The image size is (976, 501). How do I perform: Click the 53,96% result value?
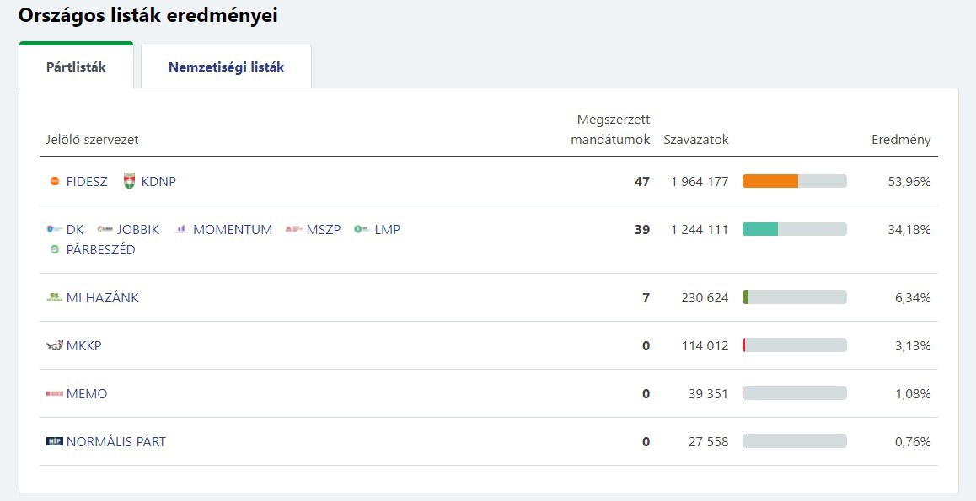coord(909,182)
